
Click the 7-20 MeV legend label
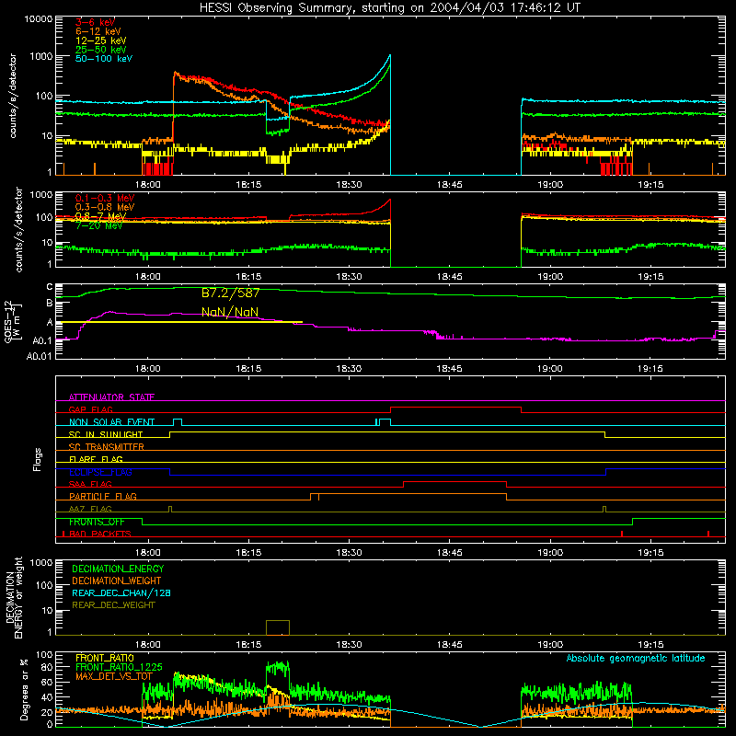click(98, 225)
